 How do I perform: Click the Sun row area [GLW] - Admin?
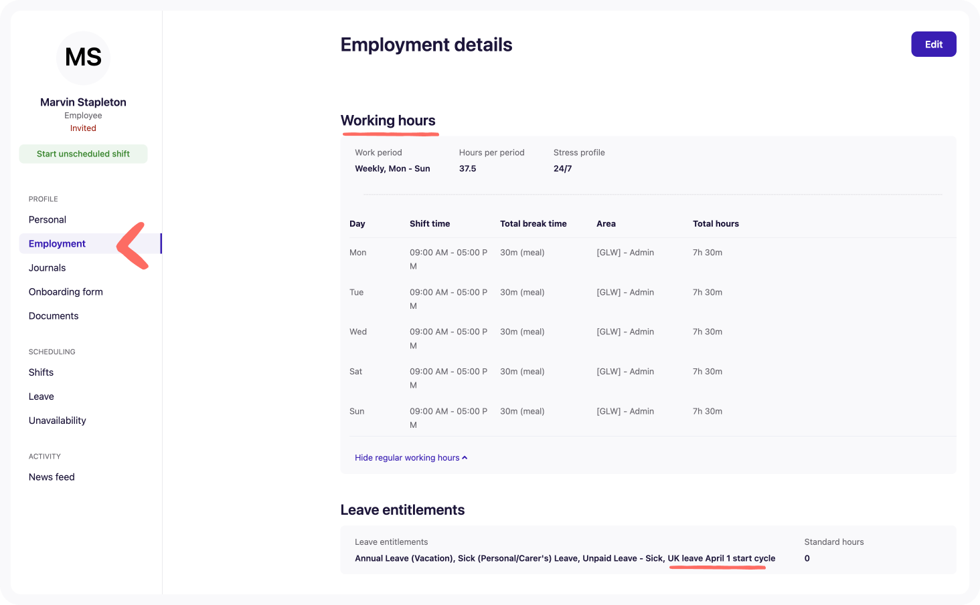pyautogui.click(x=625, y=411)
